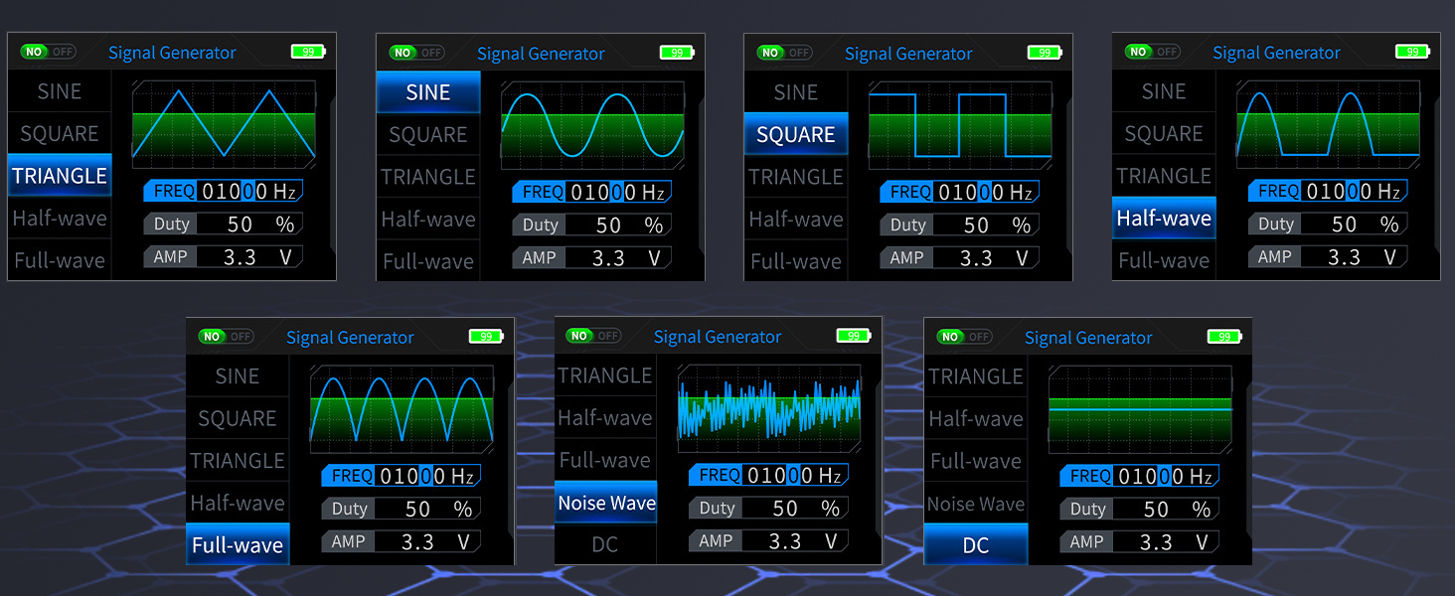Click the battery icon in the sine waveform panel
1455x596 pixels.
coord(677,53)
